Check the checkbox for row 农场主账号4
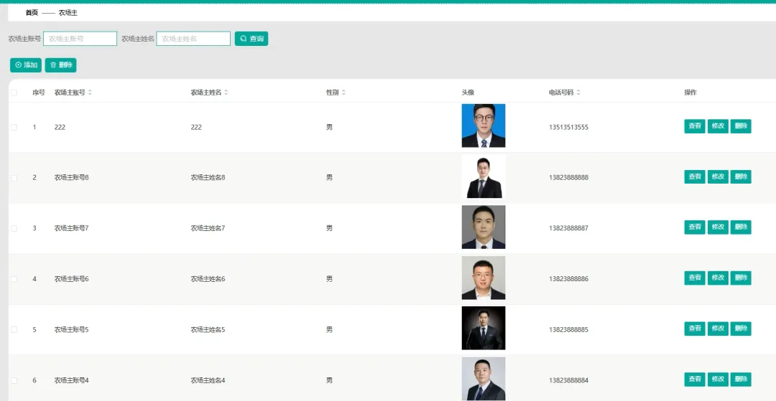The image size is (776, 401). click(14, 380)
